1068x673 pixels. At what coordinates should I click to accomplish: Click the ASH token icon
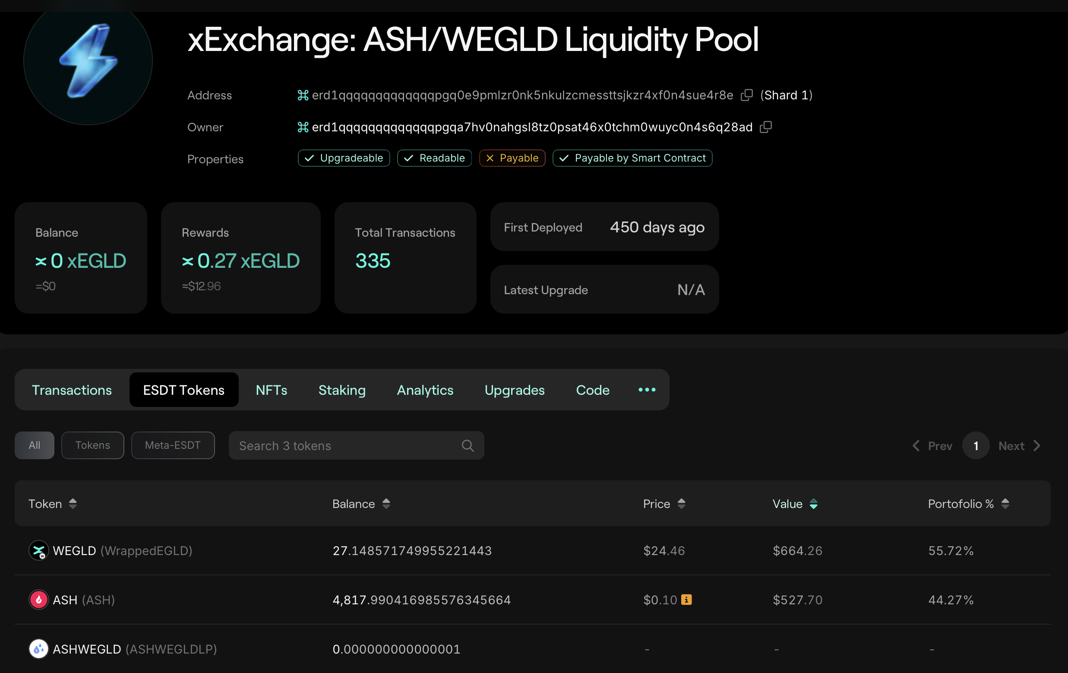[38, 600]
